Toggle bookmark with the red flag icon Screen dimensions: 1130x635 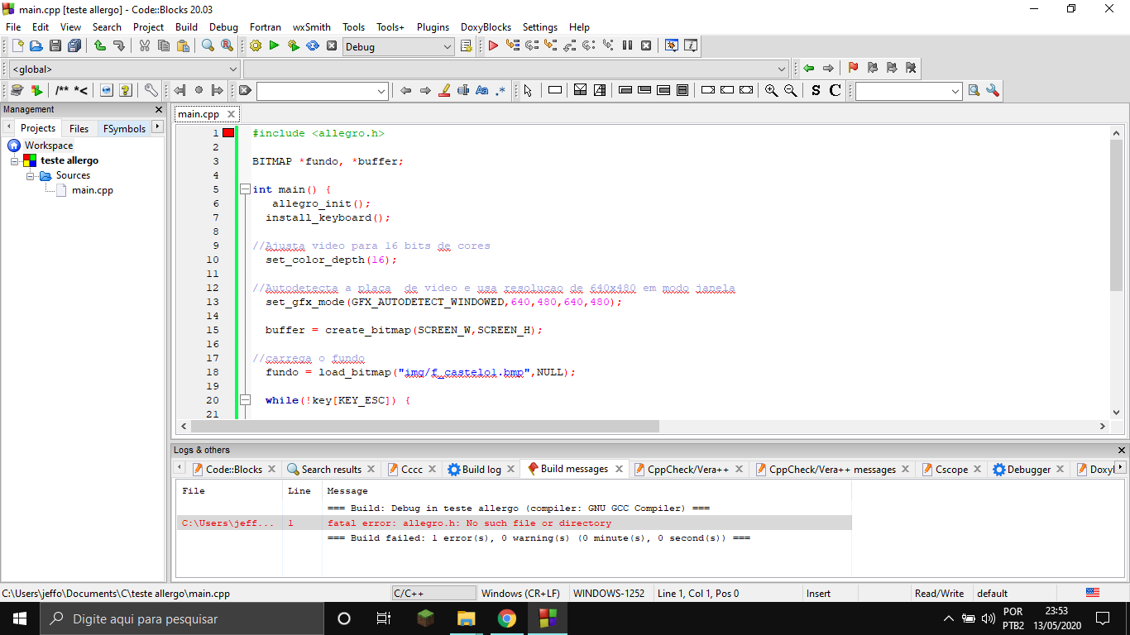point(853,69)
